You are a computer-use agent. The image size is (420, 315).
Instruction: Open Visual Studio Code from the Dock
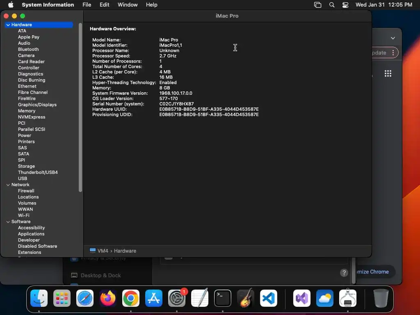click(269, 298)
